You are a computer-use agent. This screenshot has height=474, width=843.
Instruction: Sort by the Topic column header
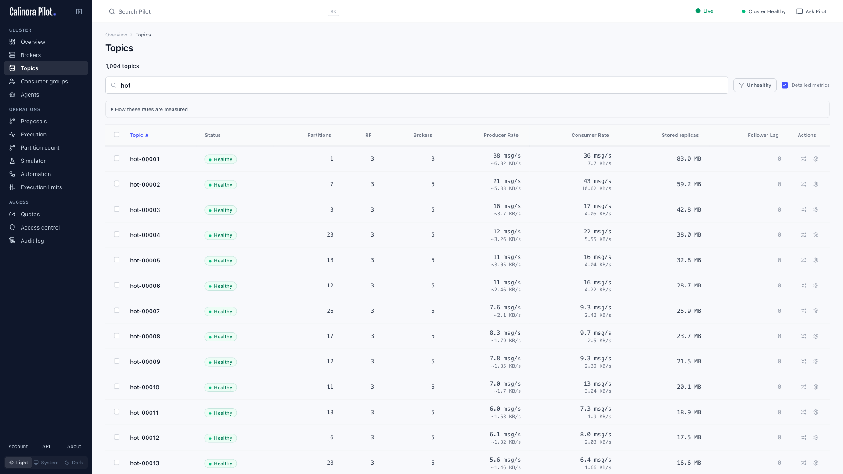pos(139,135)
